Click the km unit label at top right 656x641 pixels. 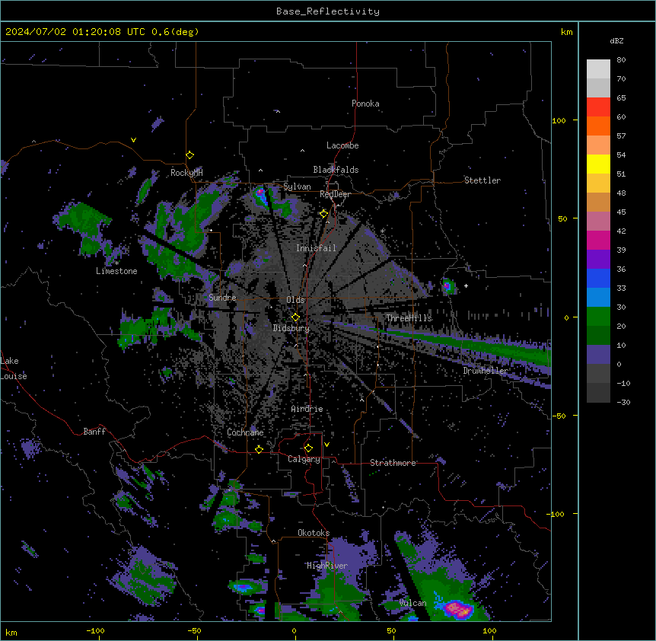[x=566, y=32]
